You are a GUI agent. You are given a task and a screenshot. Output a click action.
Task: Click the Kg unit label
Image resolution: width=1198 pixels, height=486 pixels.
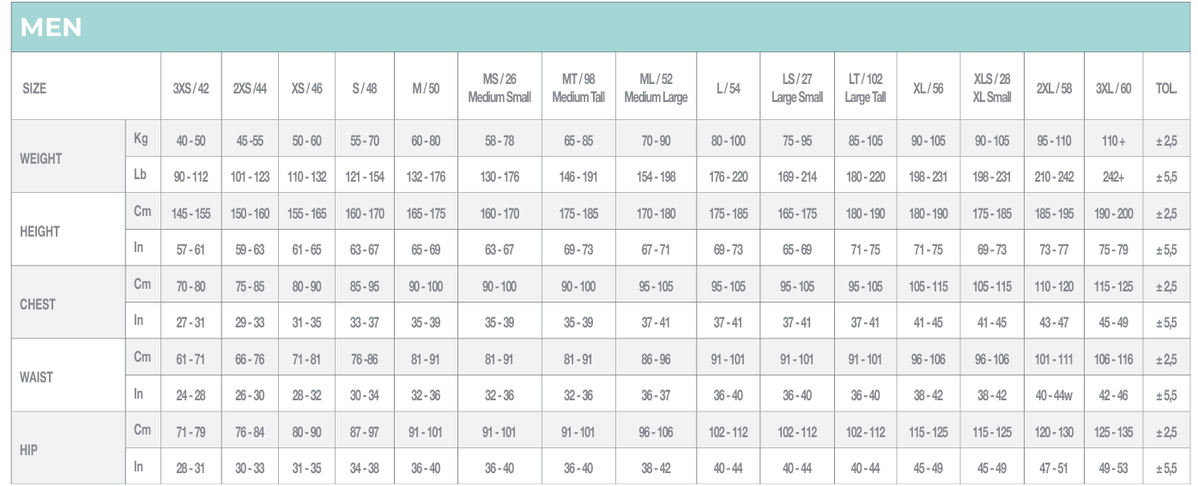142,138
